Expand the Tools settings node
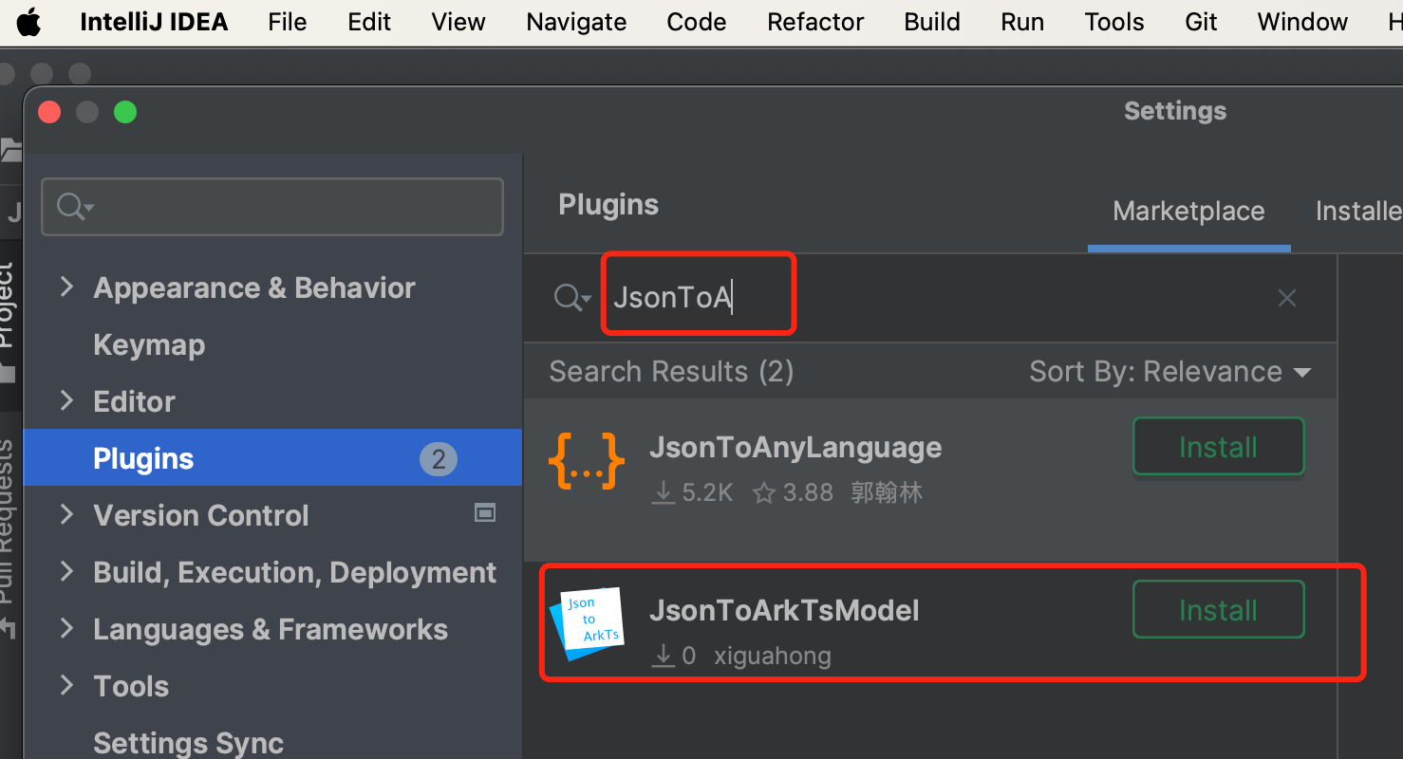Screen dimensions: 1403x759 66,686
